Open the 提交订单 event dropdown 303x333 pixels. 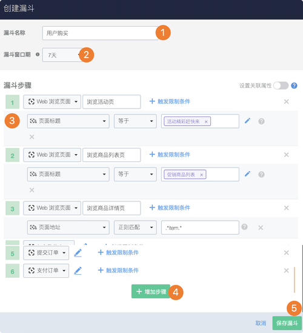pyautogui.click(x=46, y=253)
